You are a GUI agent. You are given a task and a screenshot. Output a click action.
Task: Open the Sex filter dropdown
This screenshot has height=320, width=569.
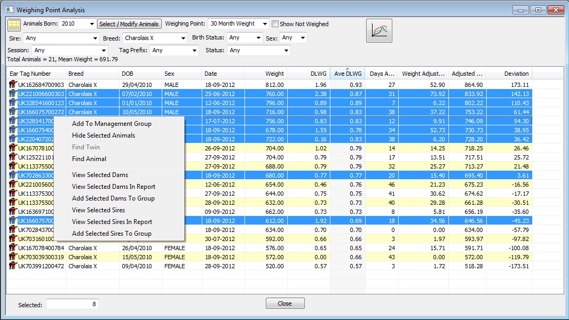click(303, 38)
